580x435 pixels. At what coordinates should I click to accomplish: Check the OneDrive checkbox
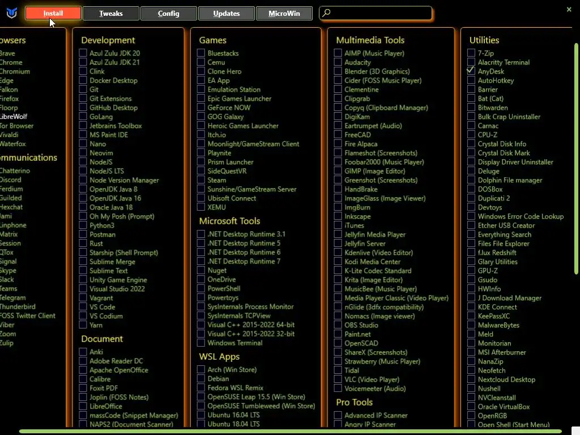201,279
